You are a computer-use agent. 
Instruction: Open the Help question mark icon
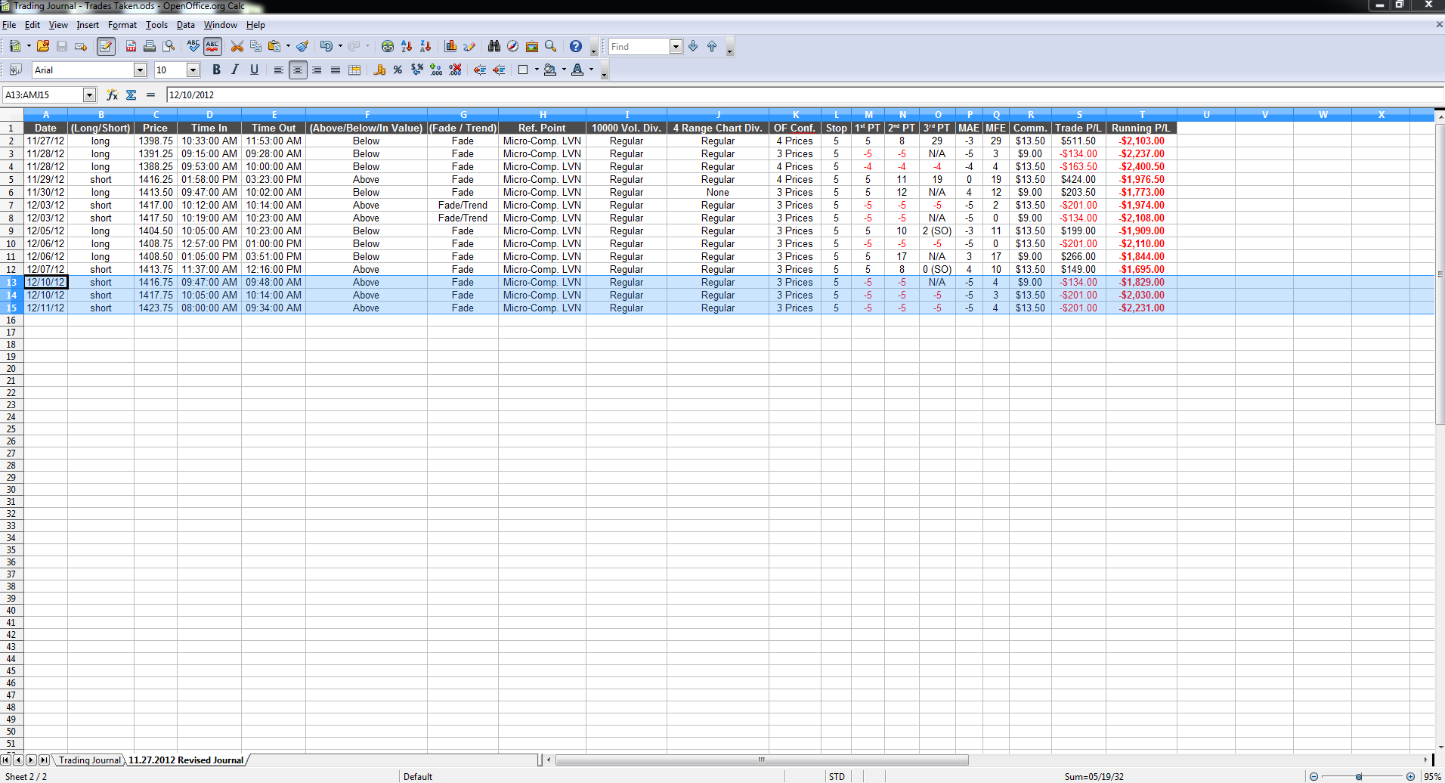coord(576,47)
